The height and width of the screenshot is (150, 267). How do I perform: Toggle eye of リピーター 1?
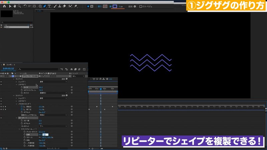pyautogui.click(x=1, y=118)
